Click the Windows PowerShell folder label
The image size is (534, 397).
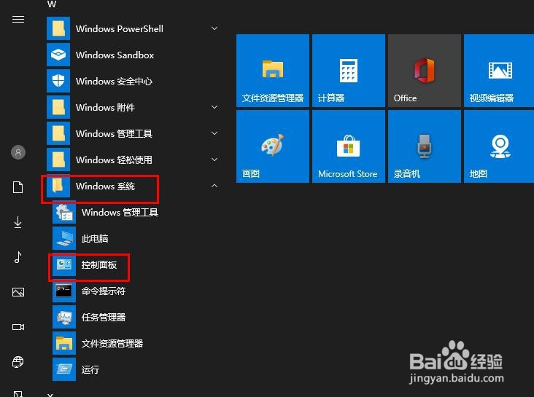(x=120, y=29)
